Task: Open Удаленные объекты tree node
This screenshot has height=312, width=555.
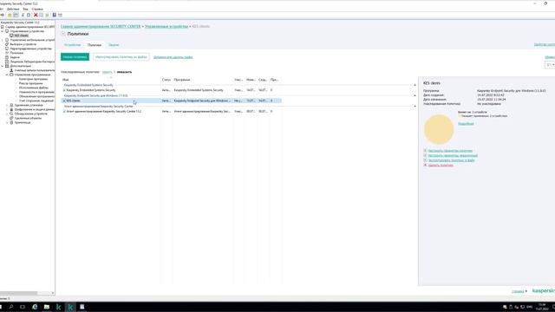Action: pos(28,118)
